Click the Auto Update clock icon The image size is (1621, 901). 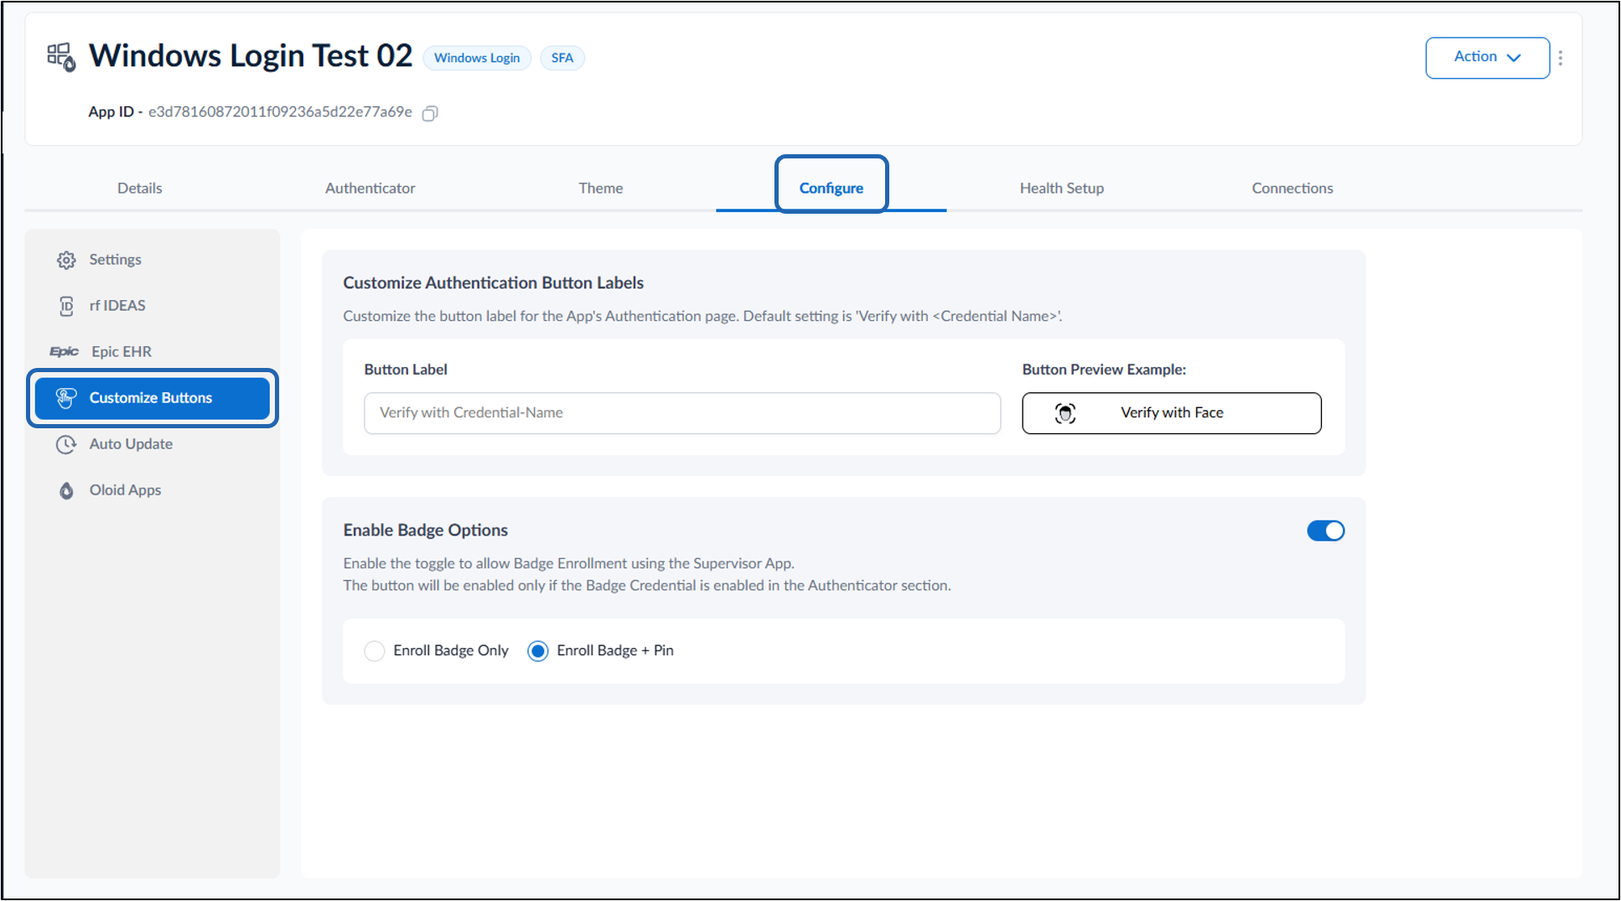[x=66, y=444]
